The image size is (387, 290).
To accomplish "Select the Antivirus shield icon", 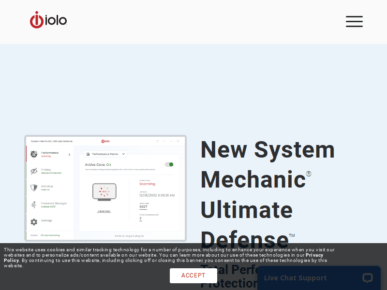I will pyautogui.click(x=34, y=188).
